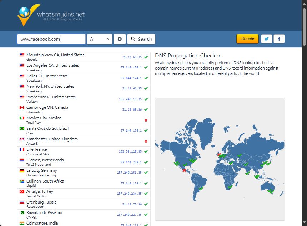Open settings with the gear icon

point(120,39)
